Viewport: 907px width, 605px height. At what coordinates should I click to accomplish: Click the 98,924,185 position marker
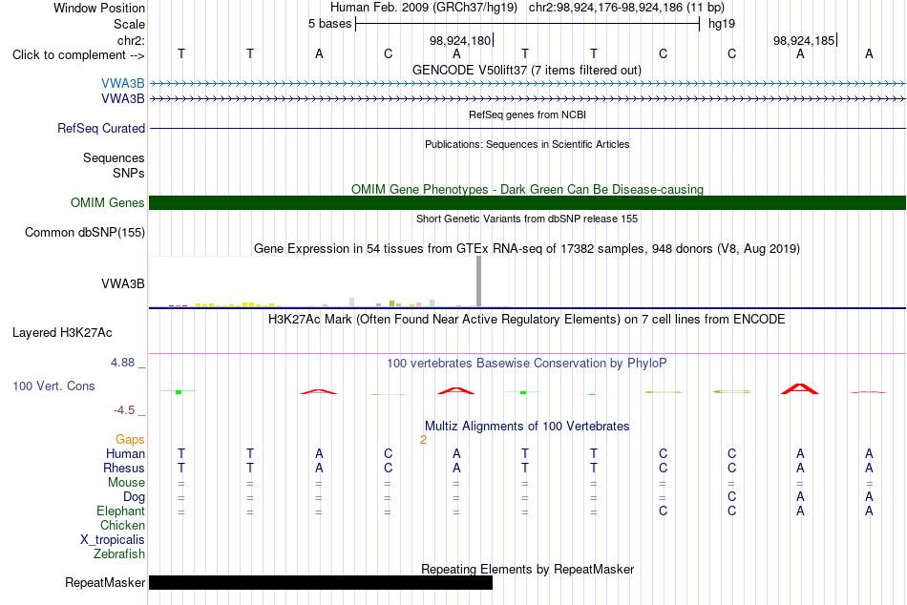[805, 40]
